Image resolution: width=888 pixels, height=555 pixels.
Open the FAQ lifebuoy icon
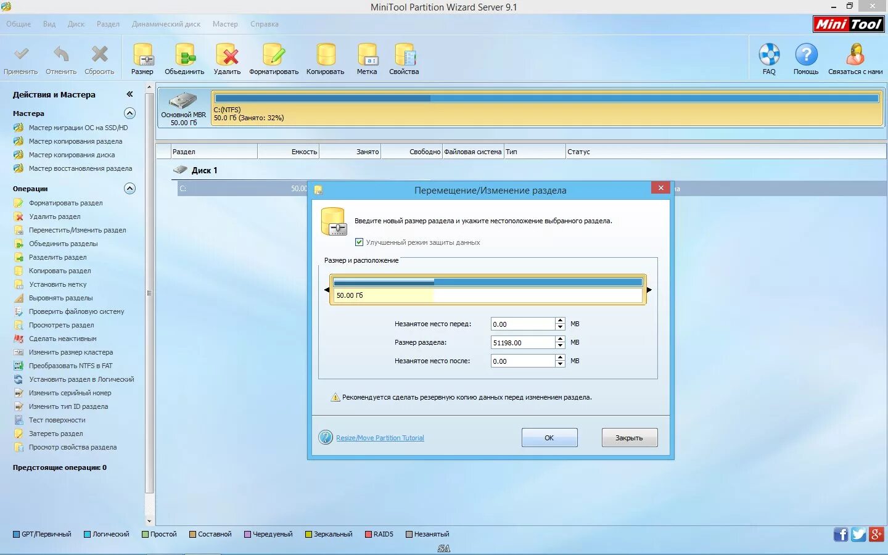click(x=769, y=59)
